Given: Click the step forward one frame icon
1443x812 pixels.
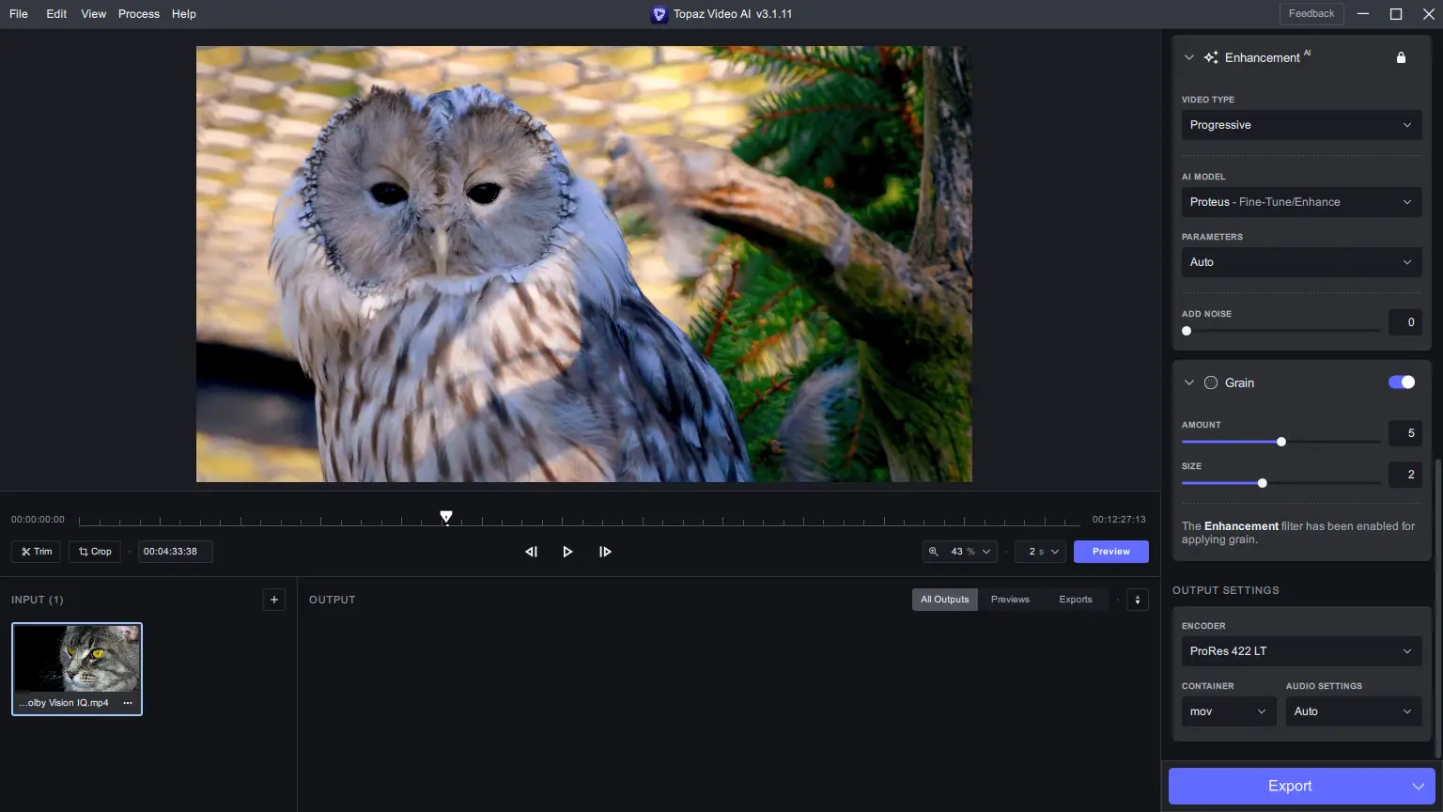Looking at the screenshot, I should tap(605, 552).
